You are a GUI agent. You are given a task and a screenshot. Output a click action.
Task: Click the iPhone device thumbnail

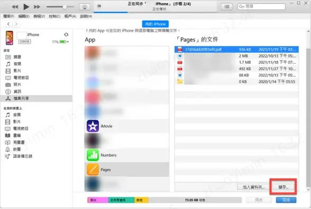tap(10, 38)
